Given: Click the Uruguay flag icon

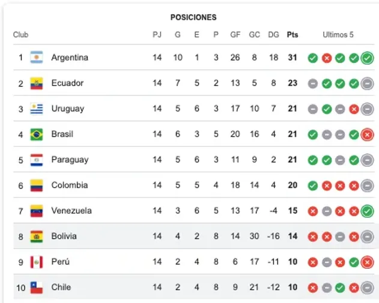Looking at the screenshot, I should 37,109.
